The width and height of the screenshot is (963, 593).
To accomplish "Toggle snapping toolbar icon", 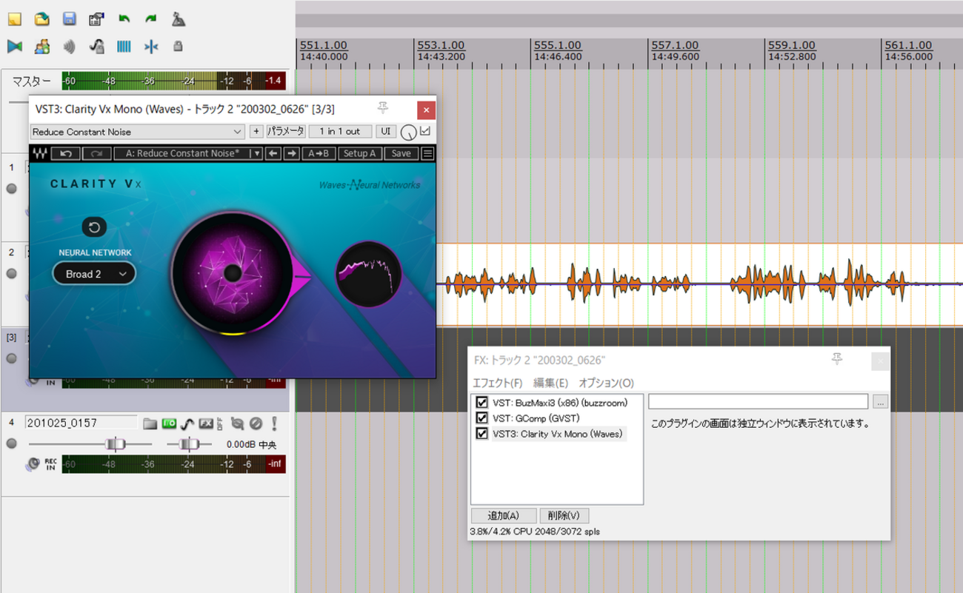I will tap(151, 47).
